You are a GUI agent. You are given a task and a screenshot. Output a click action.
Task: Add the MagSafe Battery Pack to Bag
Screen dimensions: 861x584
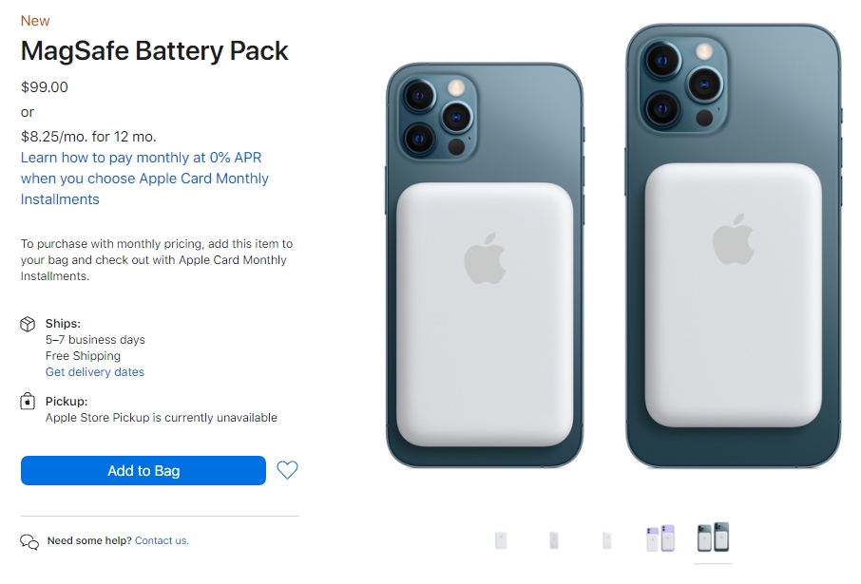(x=143, y=471)
